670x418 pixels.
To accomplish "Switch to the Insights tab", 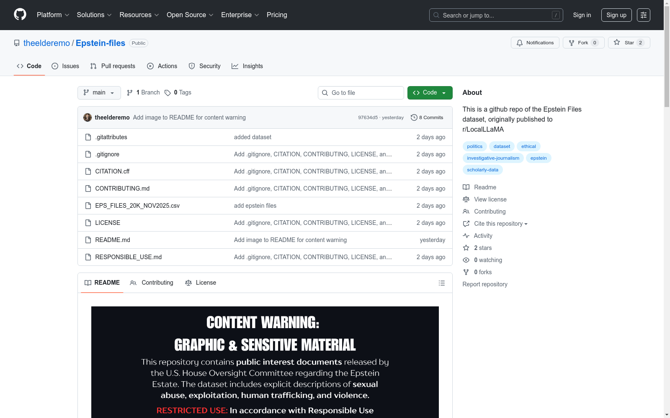I will click(x=247, y=66).
